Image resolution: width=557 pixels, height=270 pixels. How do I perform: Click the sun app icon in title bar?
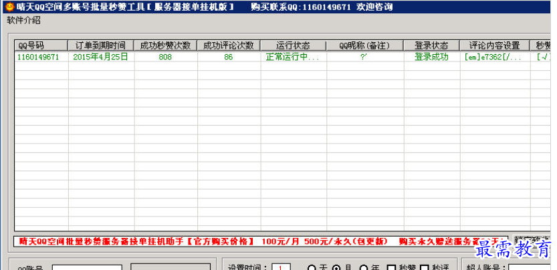pyautogui.click(x=9, y=7)
